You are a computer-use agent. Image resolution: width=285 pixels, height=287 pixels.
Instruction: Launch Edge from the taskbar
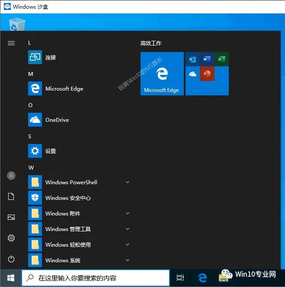202,278
